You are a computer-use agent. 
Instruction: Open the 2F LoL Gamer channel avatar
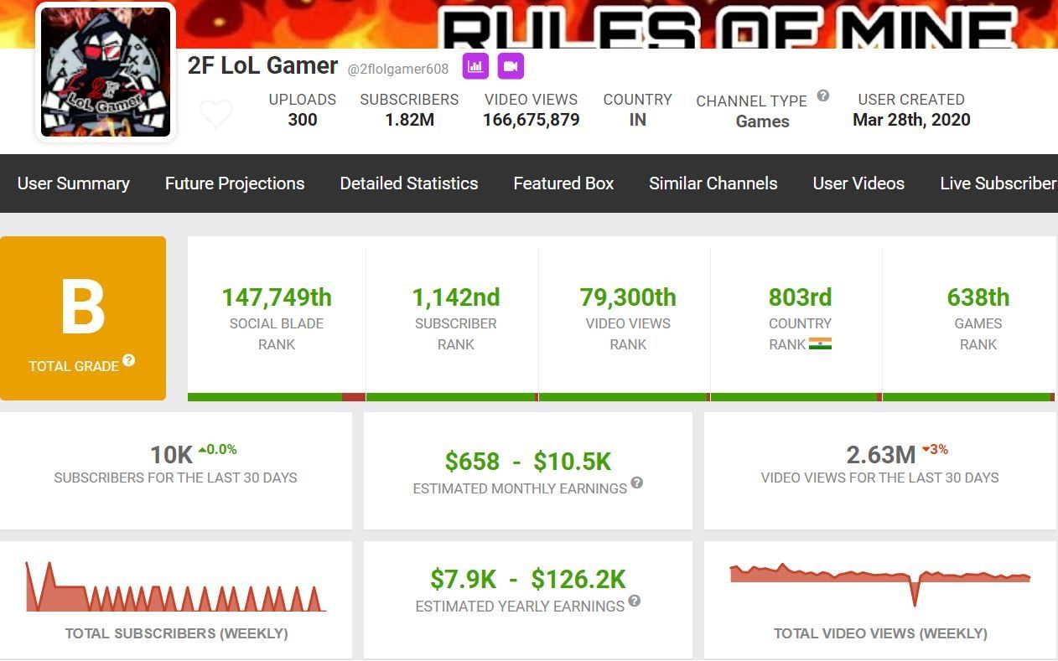click(x=106, y=72)
